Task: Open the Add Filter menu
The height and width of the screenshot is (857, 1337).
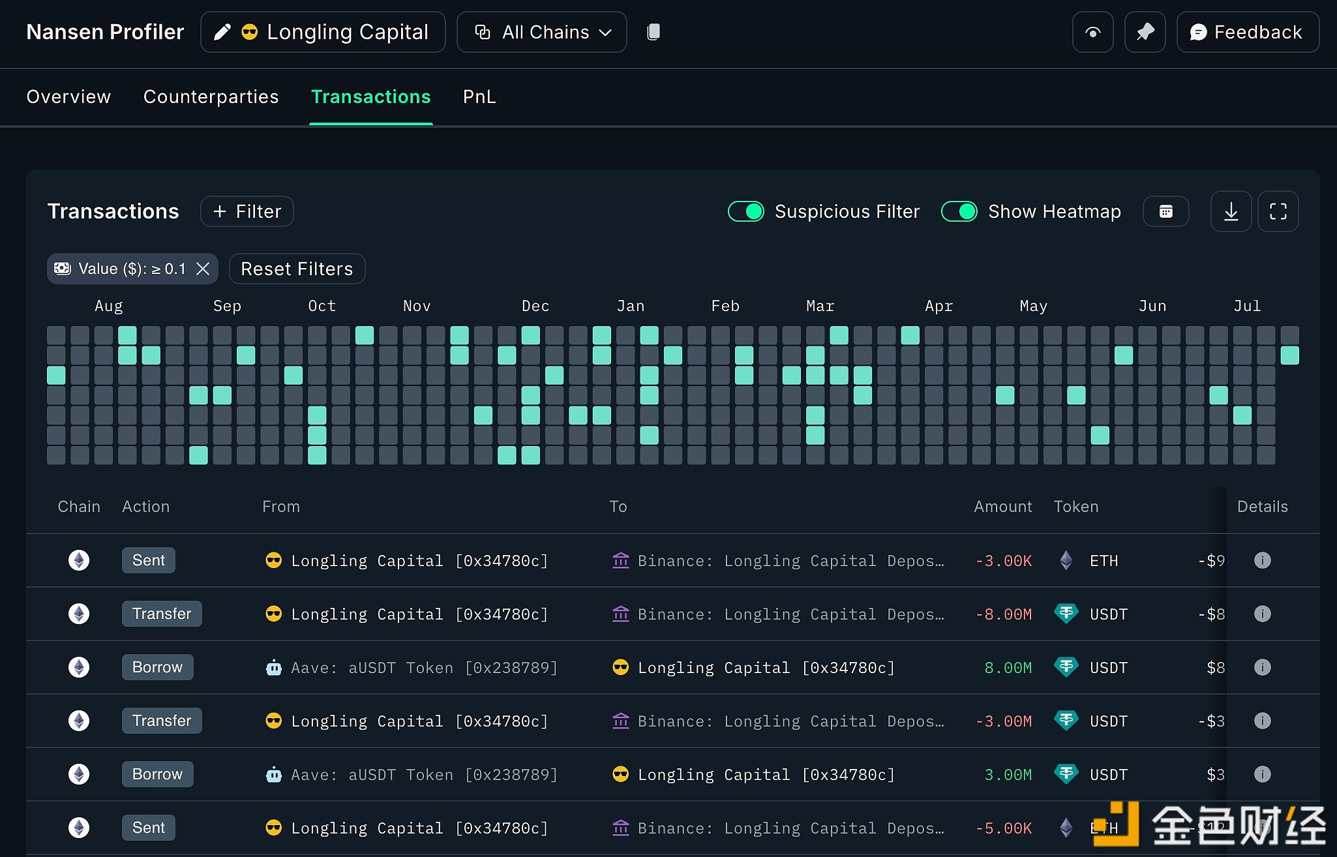Action: pos(247,211)
